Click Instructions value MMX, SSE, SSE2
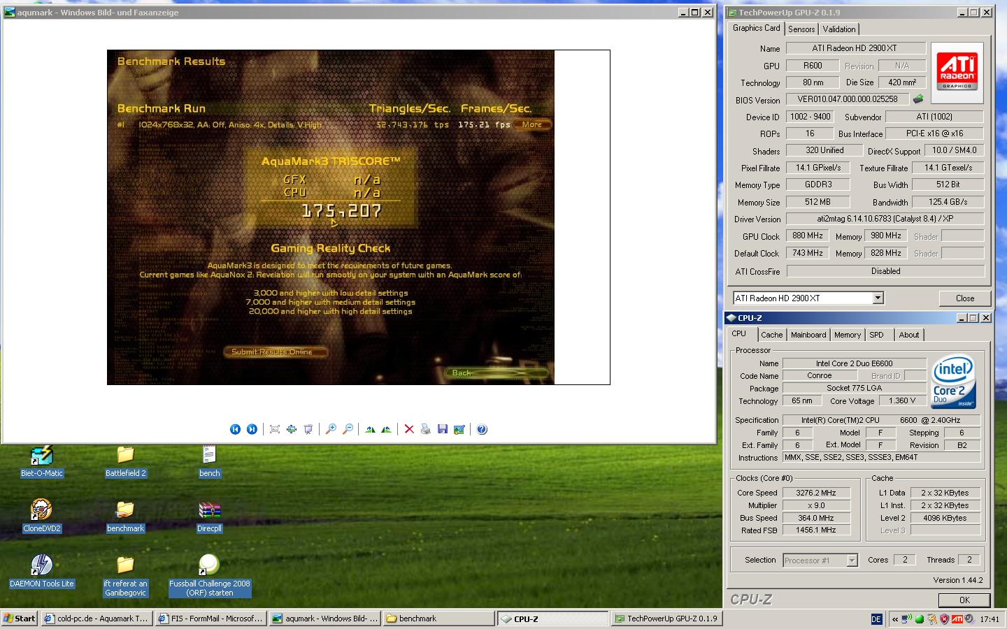 [x=881, y=457]
